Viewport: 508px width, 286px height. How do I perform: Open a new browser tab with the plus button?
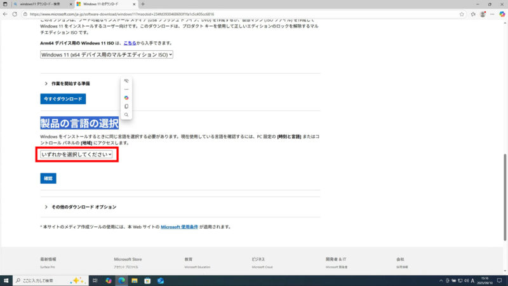coord(143,4)
